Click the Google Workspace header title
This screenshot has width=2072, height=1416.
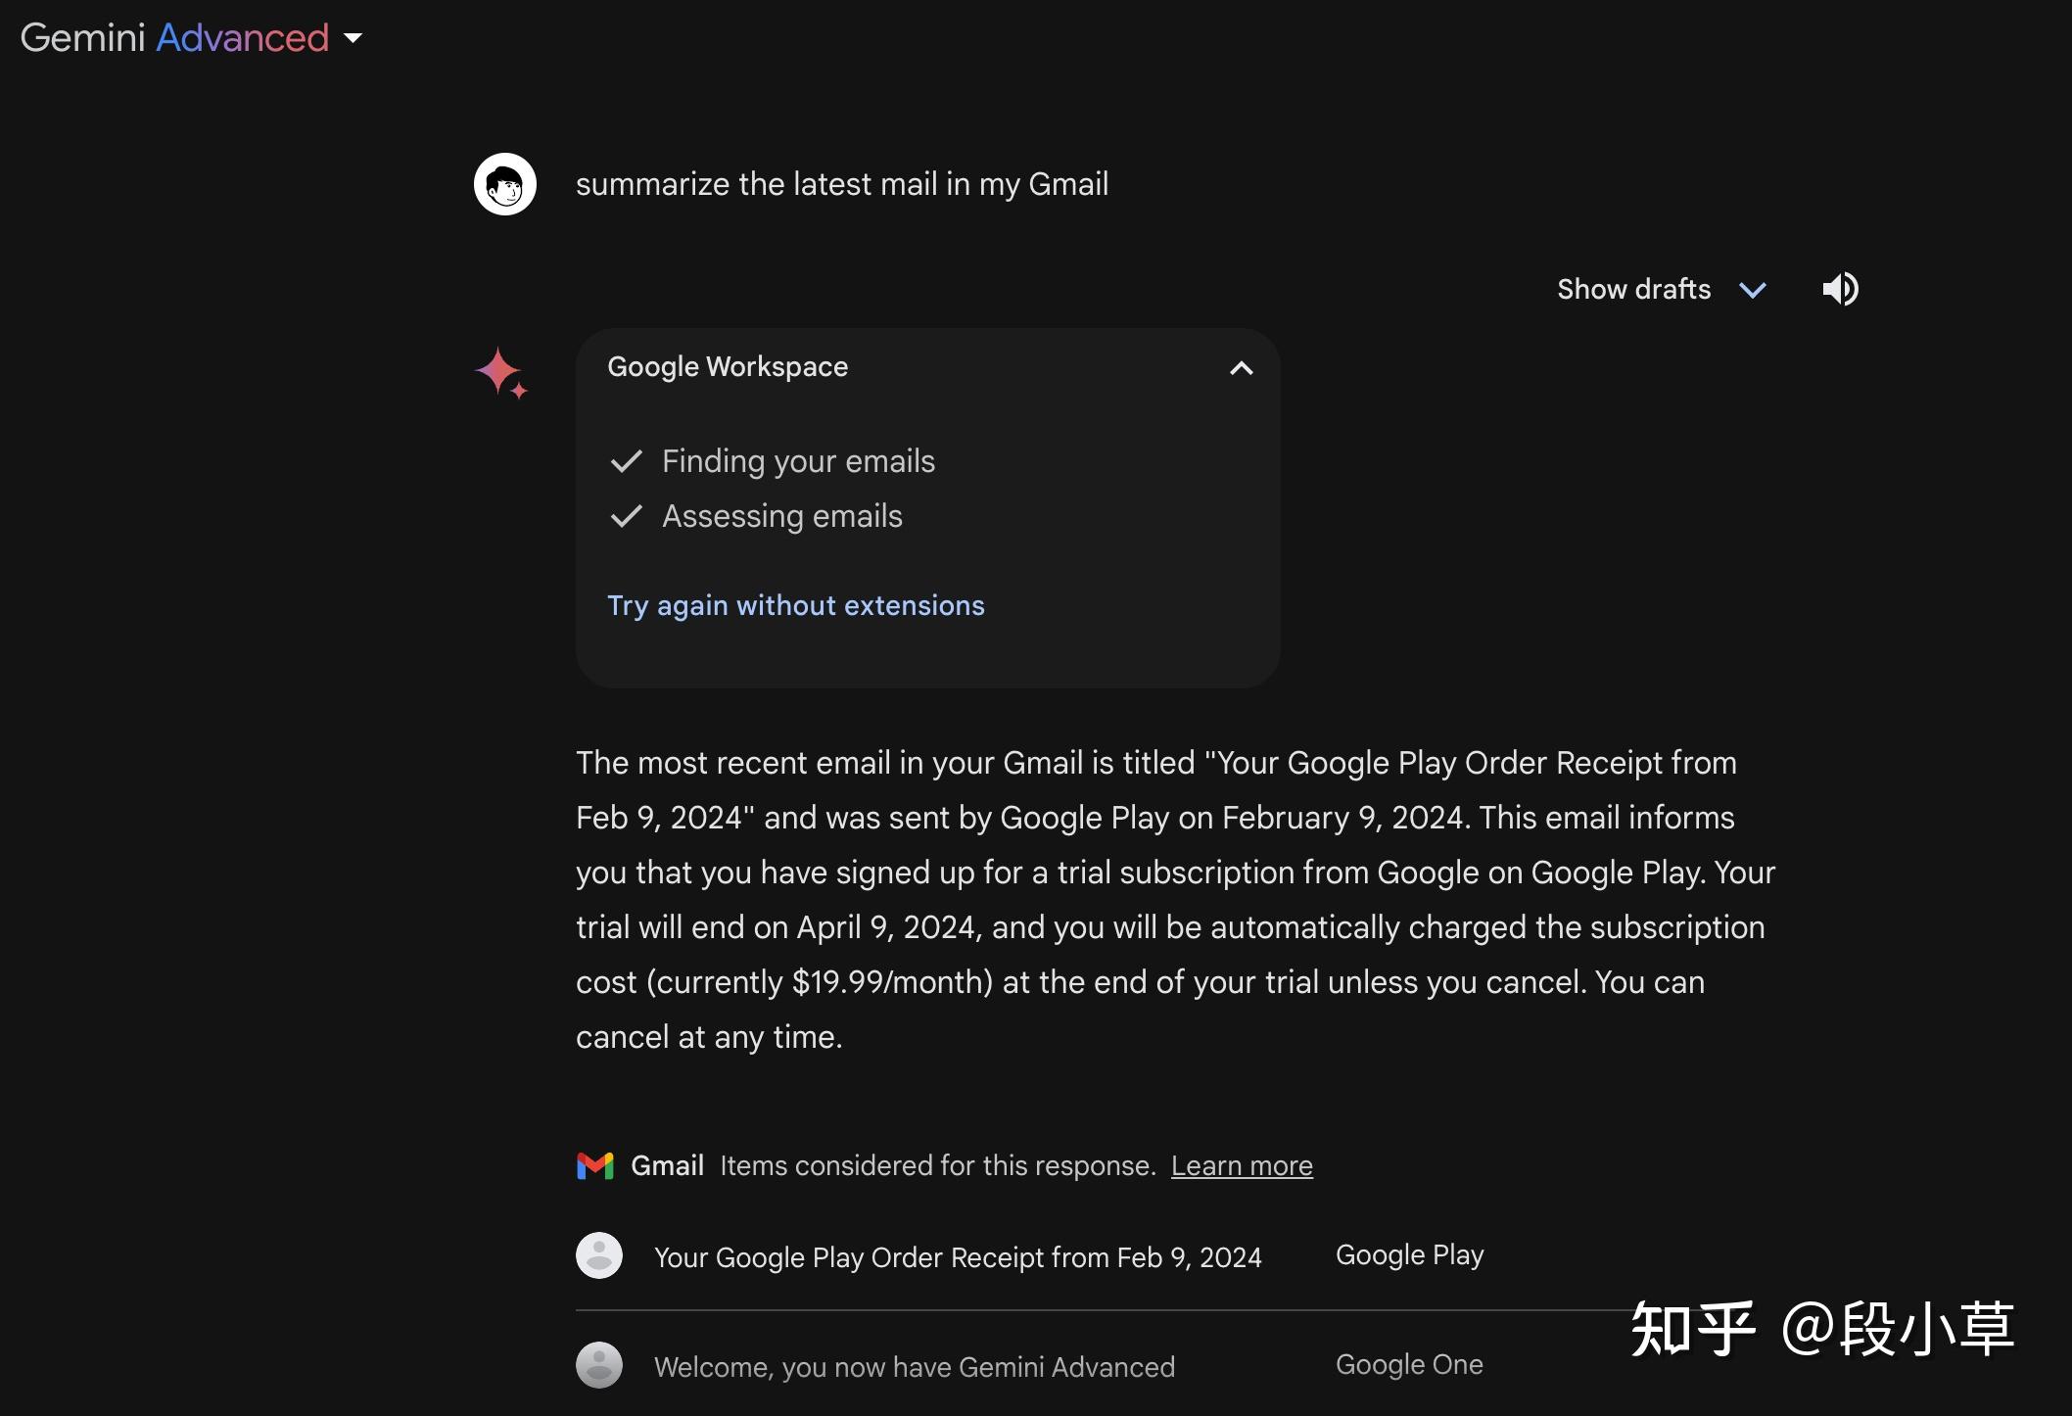tap(728, 366)
